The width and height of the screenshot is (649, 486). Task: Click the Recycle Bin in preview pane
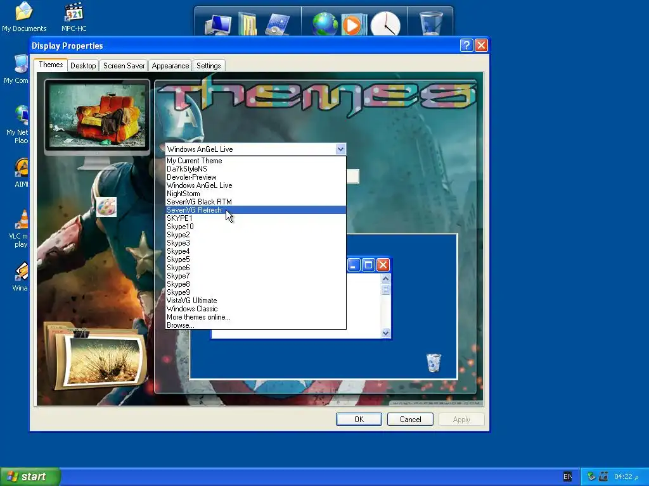click(x=434, y=363)
